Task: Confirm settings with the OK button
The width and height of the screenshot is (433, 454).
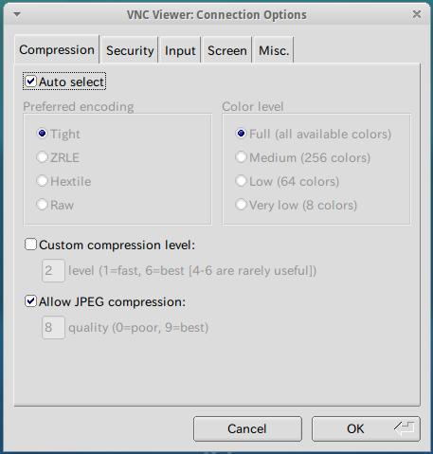Action: coord(366,428)
